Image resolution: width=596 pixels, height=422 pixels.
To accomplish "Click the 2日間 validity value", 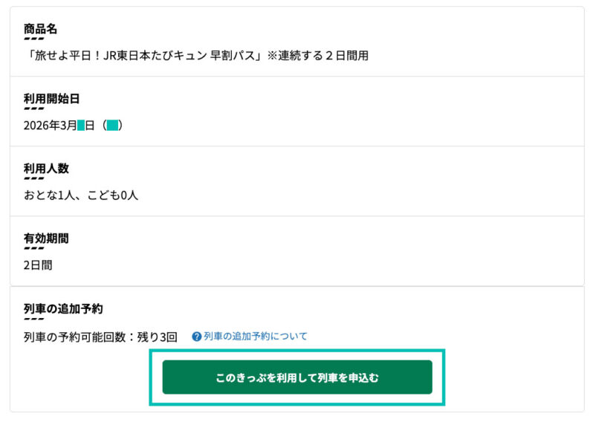I will click(38, 265).
